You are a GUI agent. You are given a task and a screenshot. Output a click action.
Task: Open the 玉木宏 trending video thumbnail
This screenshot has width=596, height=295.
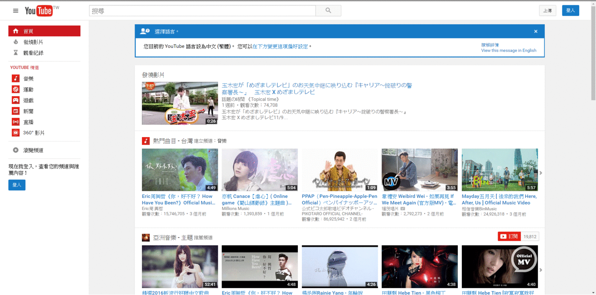(180, 103)
